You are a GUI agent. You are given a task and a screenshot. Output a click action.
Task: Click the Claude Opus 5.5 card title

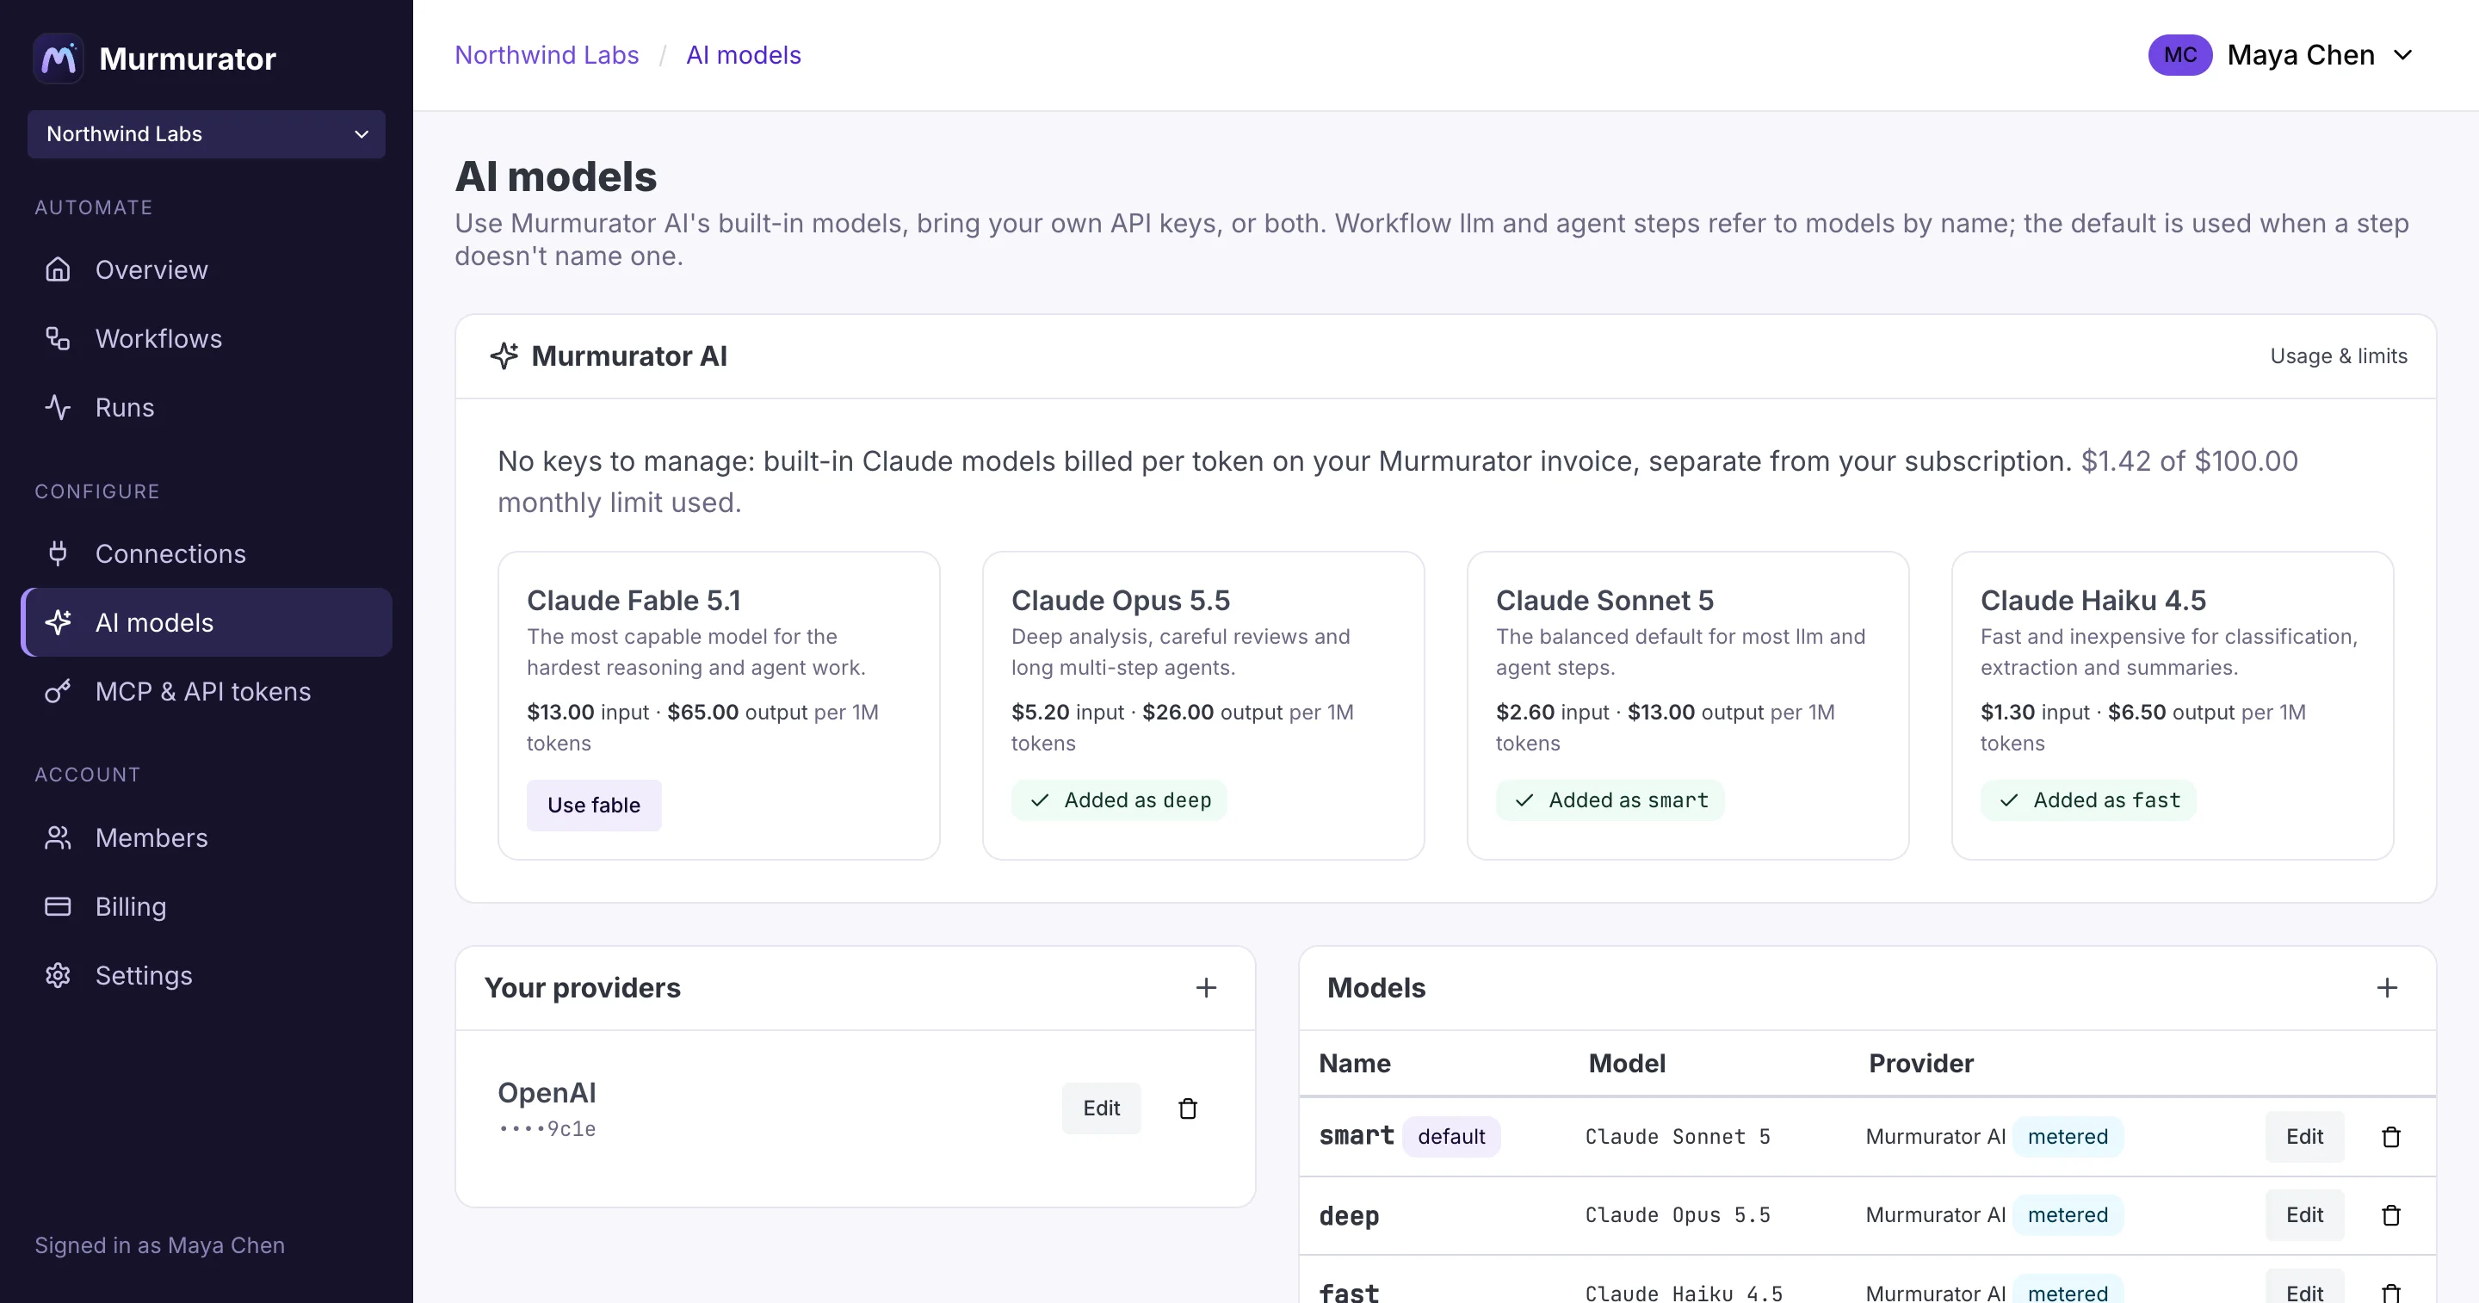pos(1120,601)
